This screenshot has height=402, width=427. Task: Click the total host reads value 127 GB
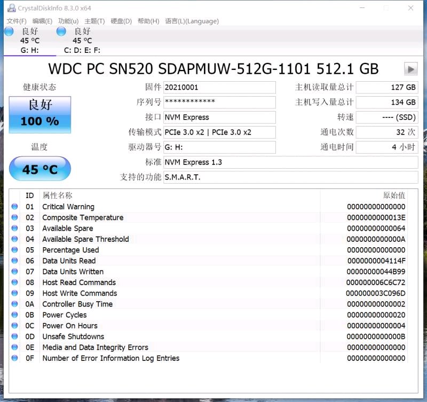[387, 88]
